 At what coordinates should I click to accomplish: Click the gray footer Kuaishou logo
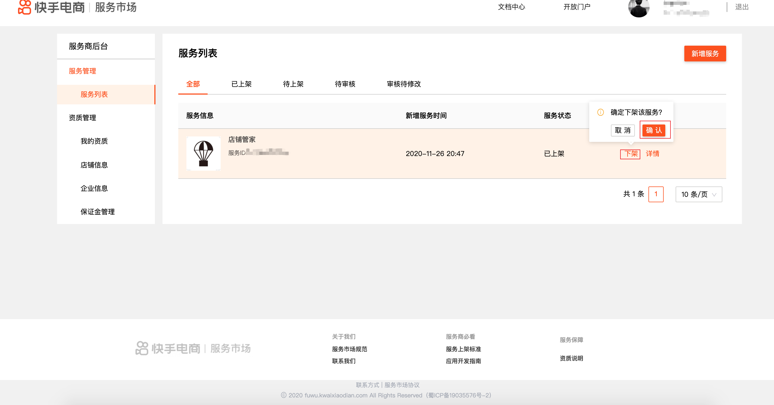tap(193, 348)
